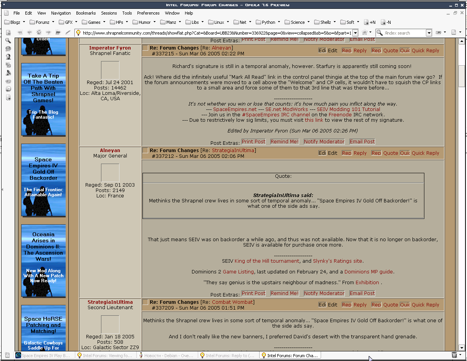Open the Bookmarks menu
The image size is (467, 361).
point(86,13)
